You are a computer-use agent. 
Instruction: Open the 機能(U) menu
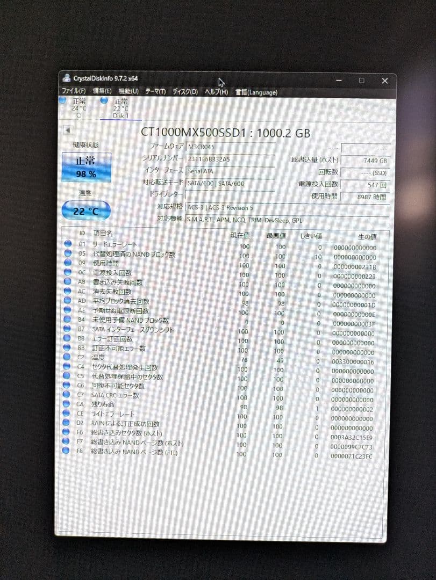click(x=128, y=91)
